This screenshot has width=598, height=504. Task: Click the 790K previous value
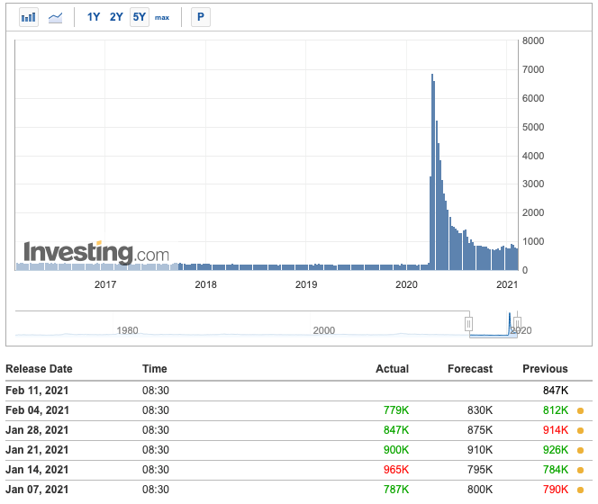pos(556,490)
